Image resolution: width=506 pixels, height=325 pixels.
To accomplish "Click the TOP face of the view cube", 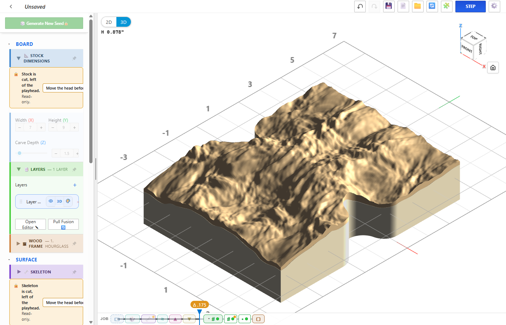I will [474, 37].
